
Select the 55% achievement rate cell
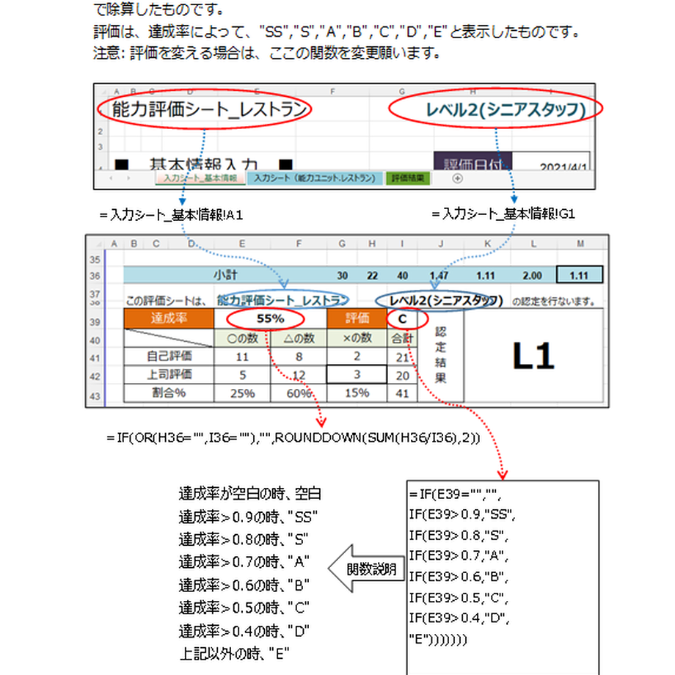click(270, 318)
